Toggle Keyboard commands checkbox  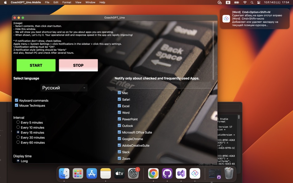click(x=16, y=100)
